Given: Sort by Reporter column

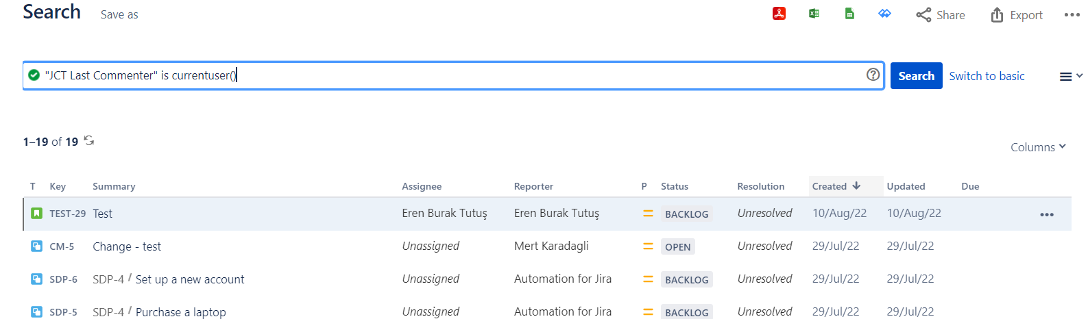Looking at the screenshot, I should point(533,186).
